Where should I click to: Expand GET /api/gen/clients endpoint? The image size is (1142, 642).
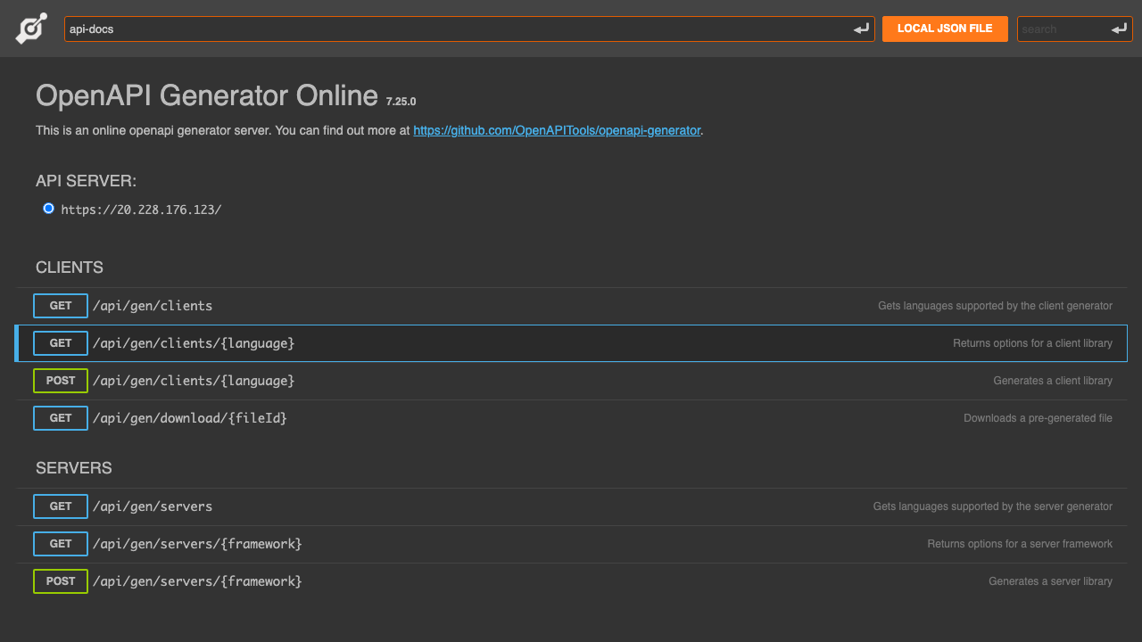[x=572, y=306]
